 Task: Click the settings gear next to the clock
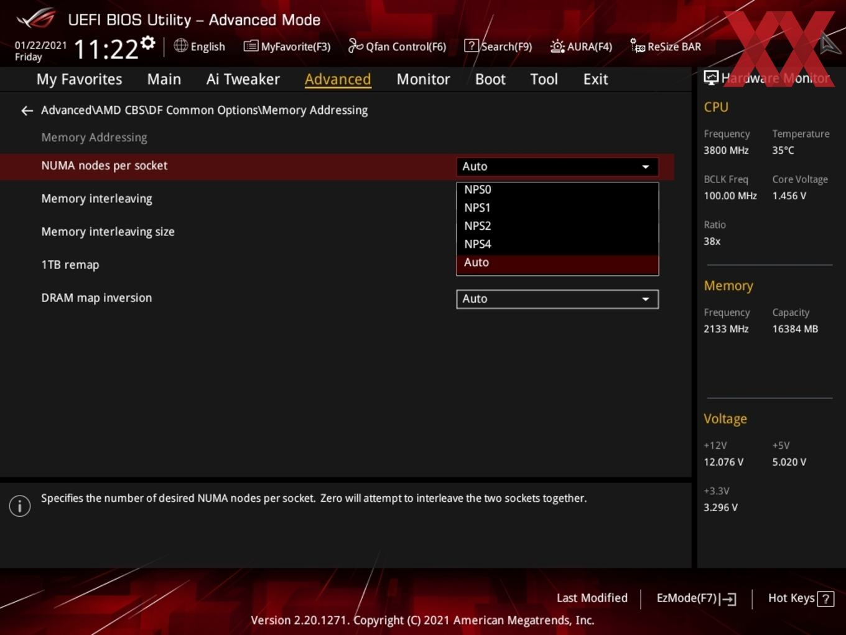coord(147,43)
